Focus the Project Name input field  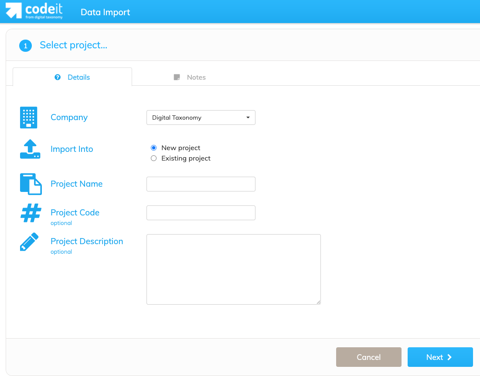coord(201,184)
